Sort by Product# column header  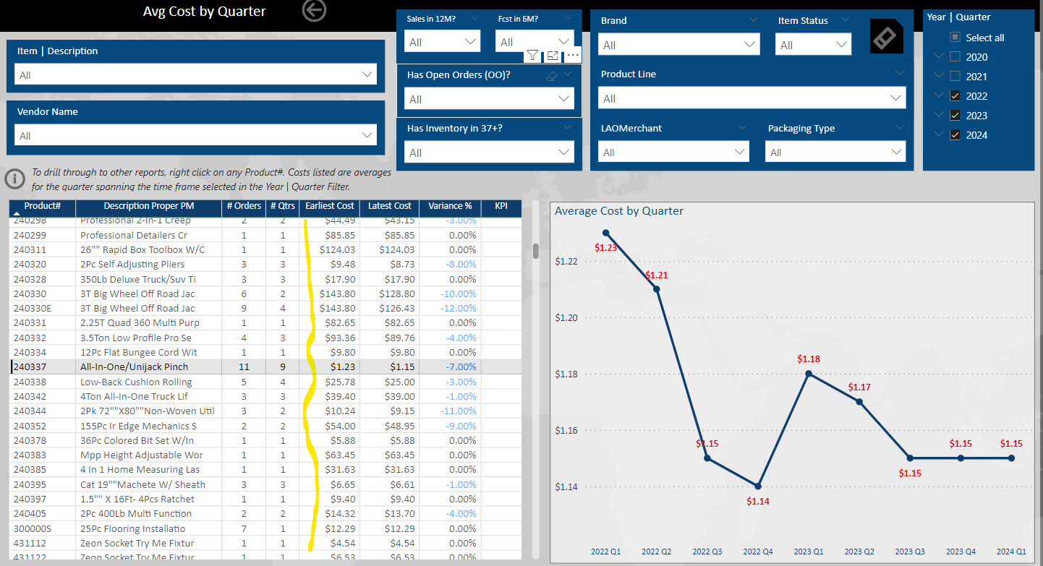click(x=43, y=207)
